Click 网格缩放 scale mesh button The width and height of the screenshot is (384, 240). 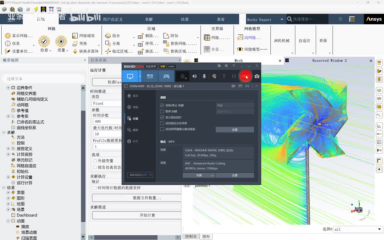pyautogui.click(x=84, y=36)
